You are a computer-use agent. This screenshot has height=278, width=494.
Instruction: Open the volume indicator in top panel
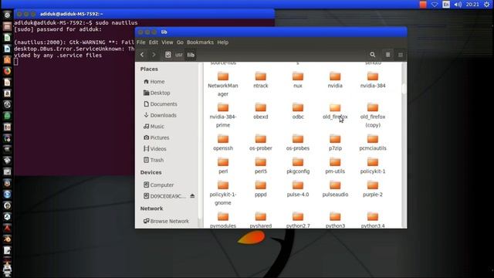(x=458, y=5)
